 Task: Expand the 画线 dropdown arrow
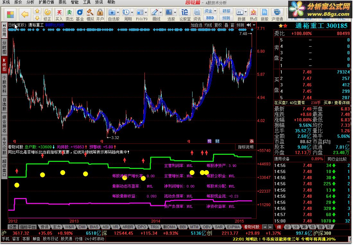(160, 12)
